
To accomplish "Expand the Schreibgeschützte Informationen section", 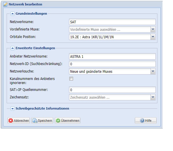I will coord(12,109).
